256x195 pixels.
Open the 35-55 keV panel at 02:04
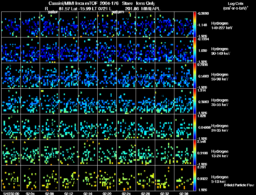click(x=30, y=102)
